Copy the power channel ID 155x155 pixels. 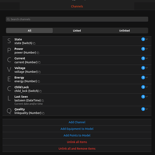[38, 53]
